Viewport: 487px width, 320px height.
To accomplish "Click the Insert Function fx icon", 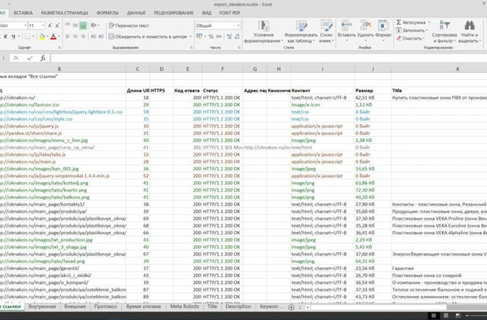I will (43, 58).
